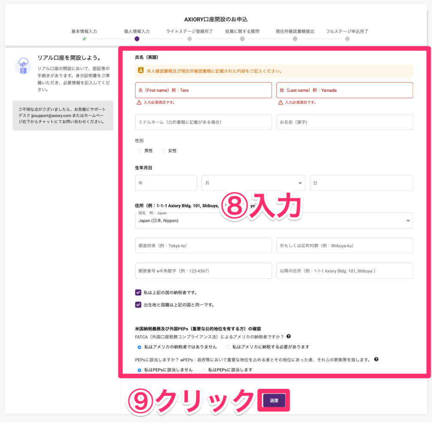Select 私はPEPsに該当します radio

[x=203, y=370]
